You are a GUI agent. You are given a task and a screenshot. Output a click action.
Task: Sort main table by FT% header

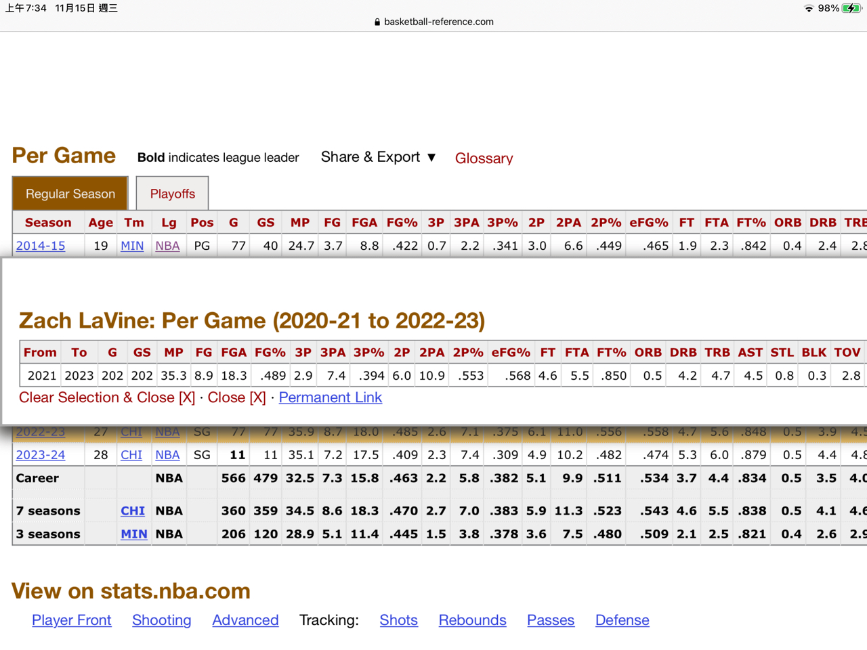pyautogui.click(x=751, y=223)
